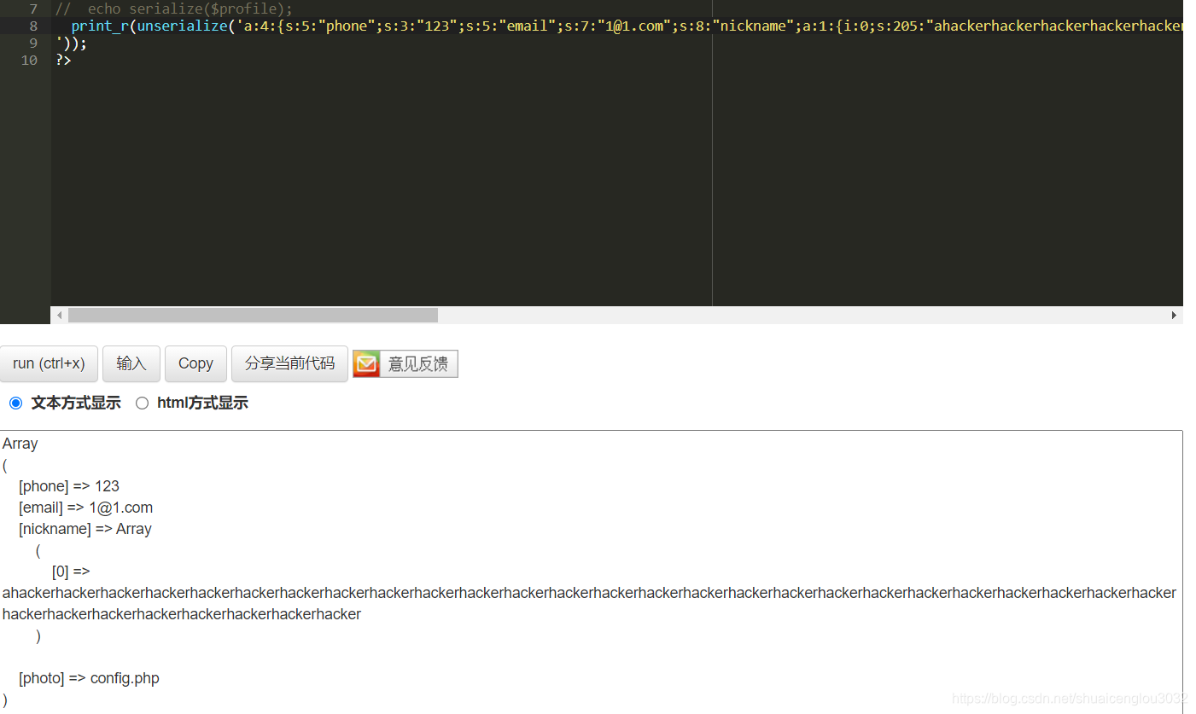Click the 分享当前代码 share button
The width and height of the screenshot is (1196, 714).
pyautogui.click(x=289, y=363)
